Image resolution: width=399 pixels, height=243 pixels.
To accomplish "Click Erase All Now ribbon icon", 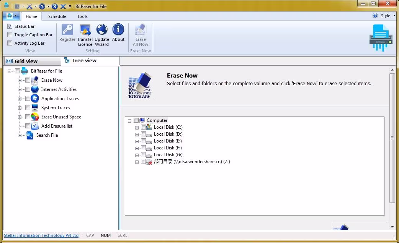I will (x=141, y=30).
